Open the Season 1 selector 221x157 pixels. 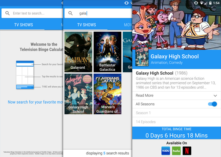pos(176,113)
